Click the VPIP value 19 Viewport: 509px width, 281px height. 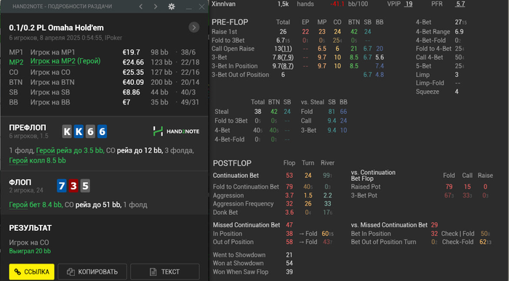point(409,4)
